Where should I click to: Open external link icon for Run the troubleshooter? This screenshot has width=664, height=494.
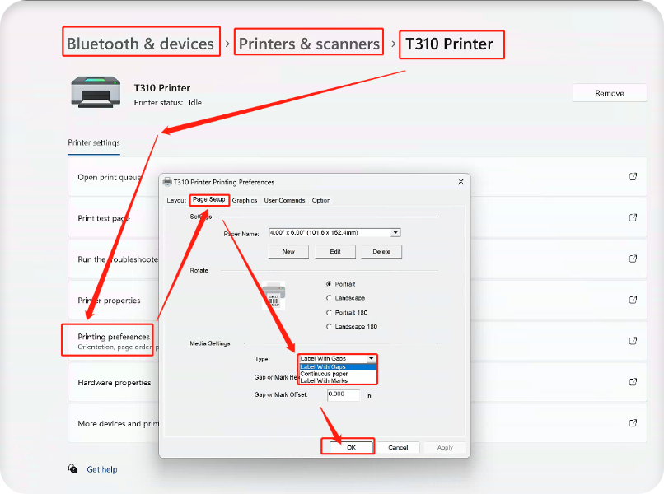pos(633,259)
